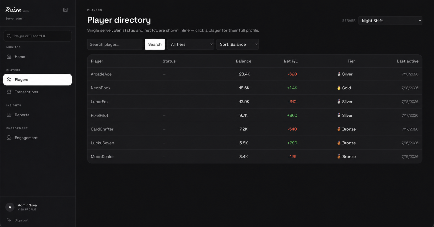Click the bronze medal icon for LuckySeven
The image size is (434, 227).
tap(339, 143)
